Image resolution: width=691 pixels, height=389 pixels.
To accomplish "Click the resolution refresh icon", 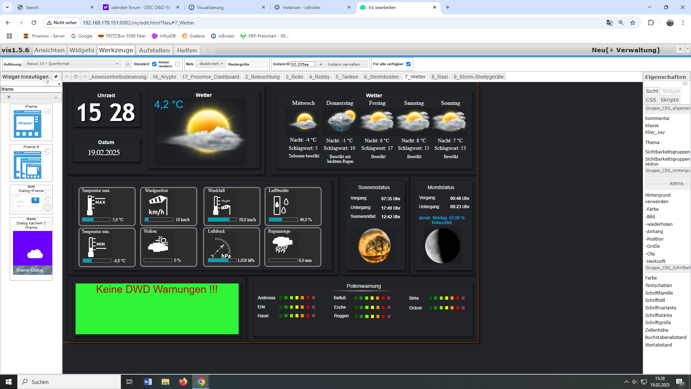I will coord(127,64).
